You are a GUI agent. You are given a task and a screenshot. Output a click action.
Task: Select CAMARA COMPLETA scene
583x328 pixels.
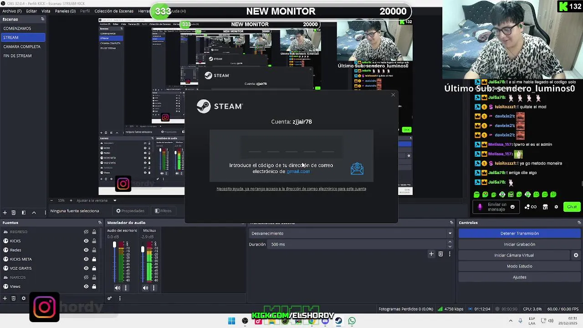(23, 46)
